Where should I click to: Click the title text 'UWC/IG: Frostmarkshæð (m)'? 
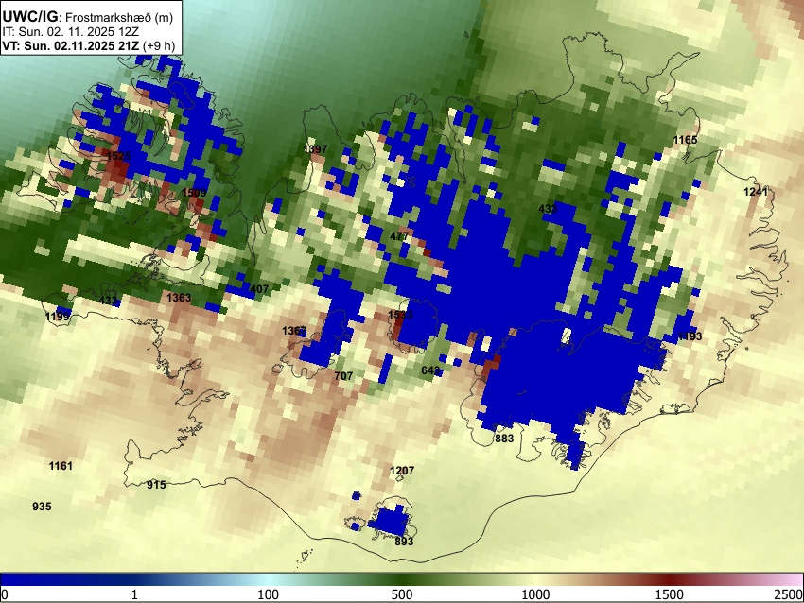point(88,17)
